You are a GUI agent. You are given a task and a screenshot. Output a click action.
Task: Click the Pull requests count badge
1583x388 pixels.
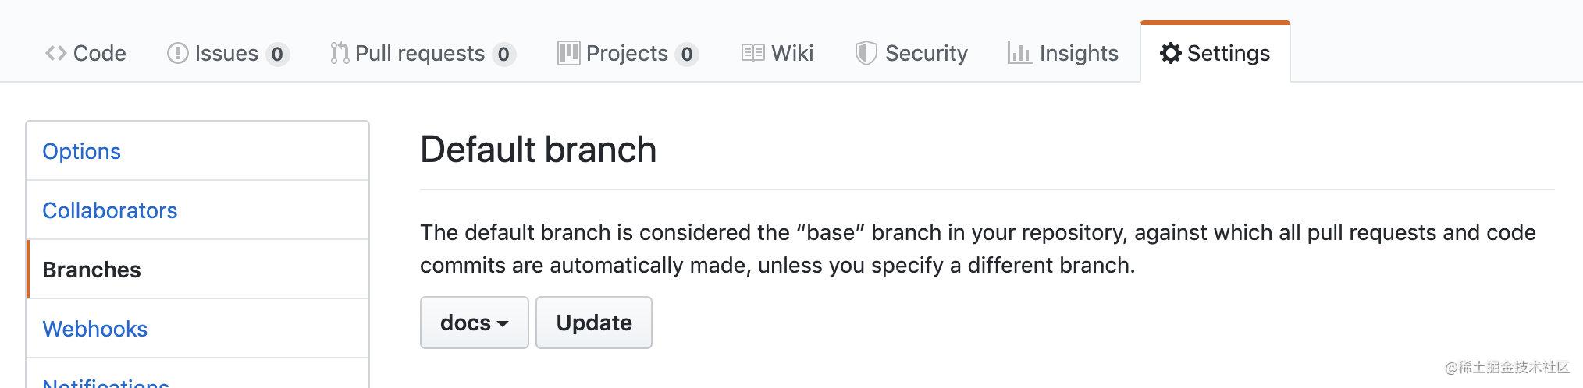503,54
